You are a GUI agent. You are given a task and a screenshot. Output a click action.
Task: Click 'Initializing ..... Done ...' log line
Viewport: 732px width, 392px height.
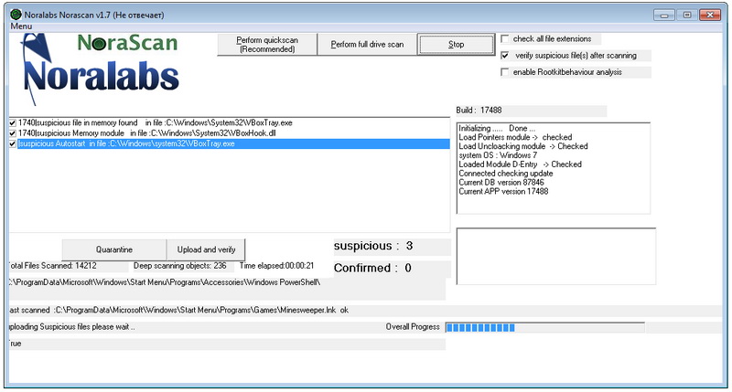497,128
